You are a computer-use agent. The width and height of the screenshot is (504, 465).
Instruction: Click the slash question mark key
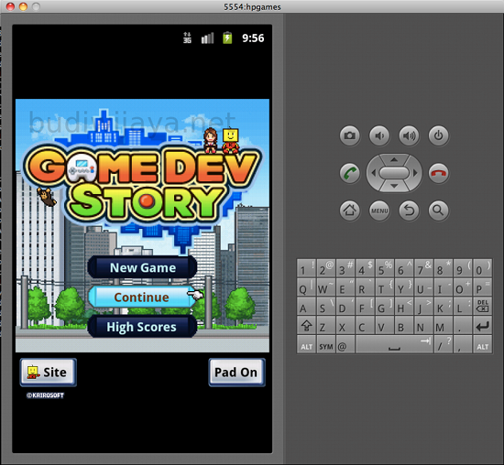444,345
